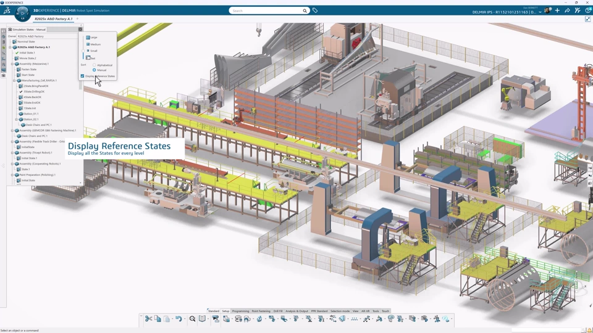Select the Large icon size option
Image resolution: width=593 pixels, height=333 pixels.
[91, 38]
